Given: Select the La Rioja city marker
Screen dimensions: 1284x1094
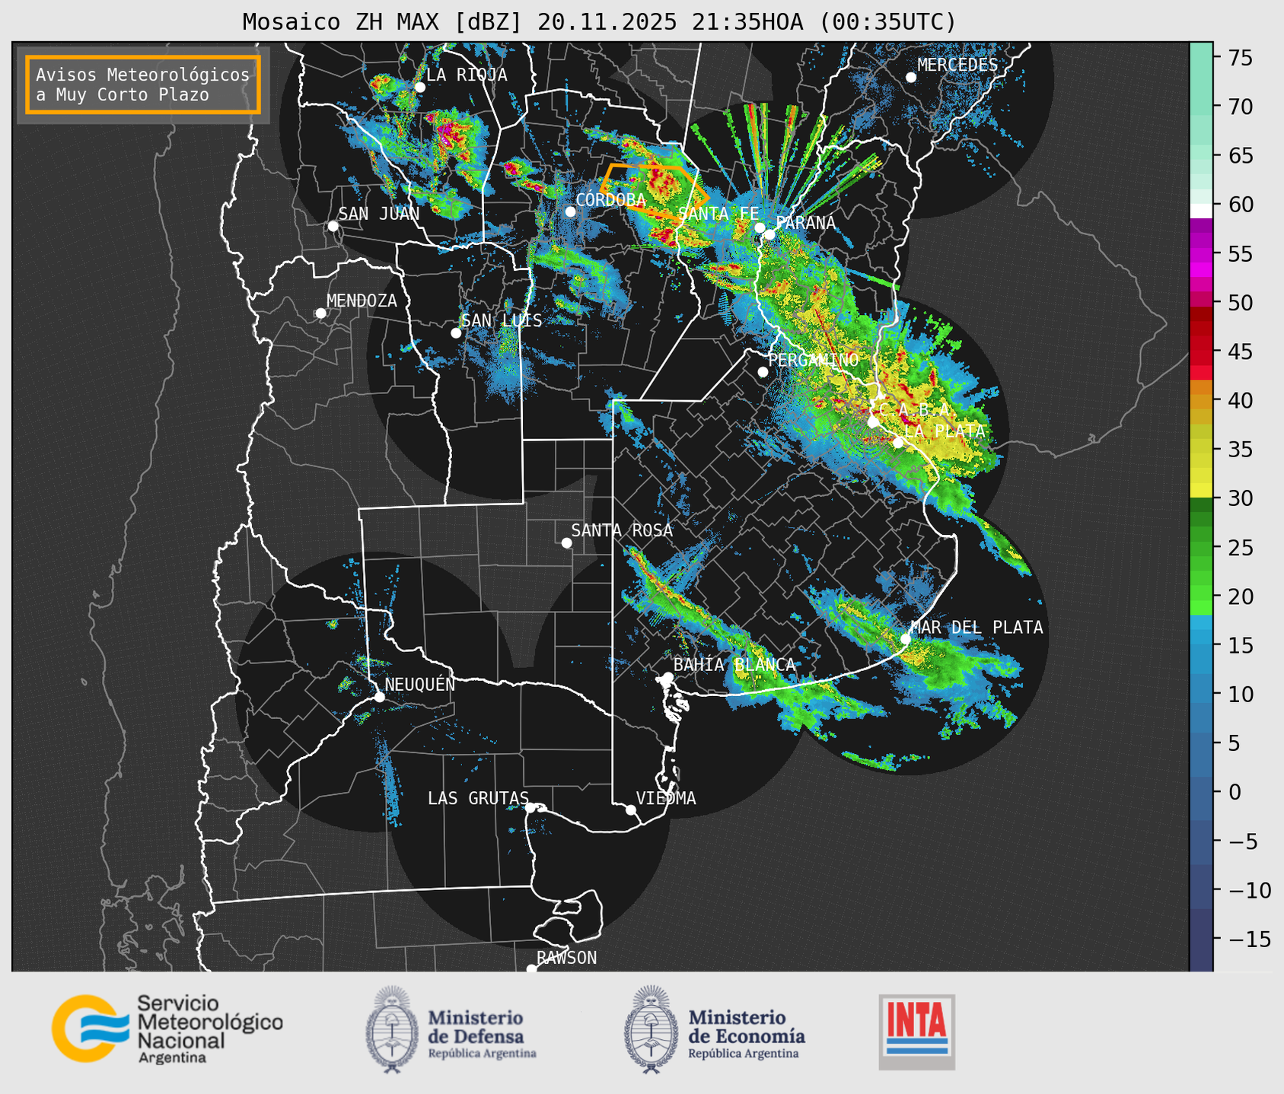Looking at the screenshot, I should tap(419, 87).
